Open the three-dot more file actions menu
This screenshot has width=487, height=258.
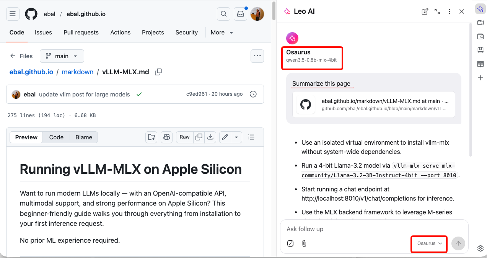257,56
